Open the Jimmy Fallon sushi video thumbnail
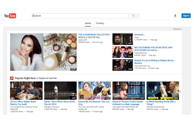The width and height of the screenshot is (194, 120). coord(26,91)
